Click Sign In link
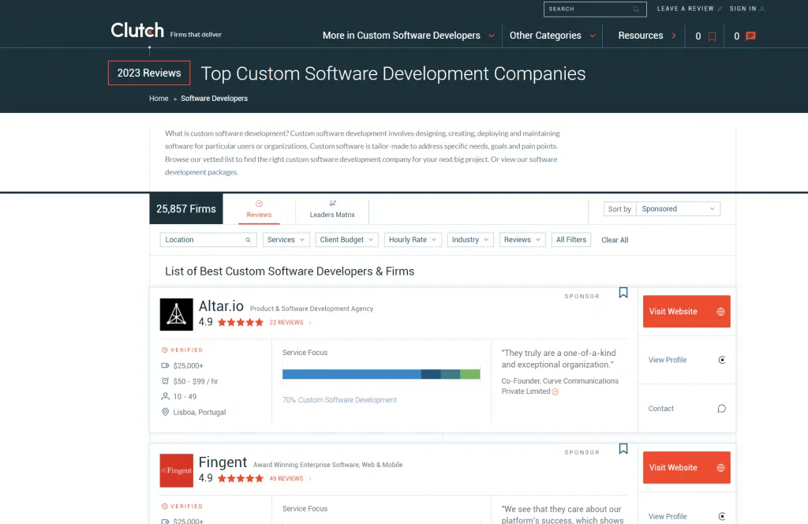808x524 pixels. [743, 9]
